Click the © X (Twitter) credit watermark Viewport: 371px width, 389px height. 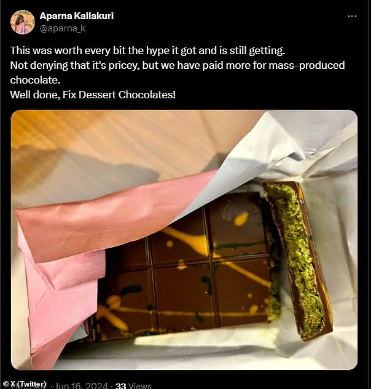coord(24,384)
